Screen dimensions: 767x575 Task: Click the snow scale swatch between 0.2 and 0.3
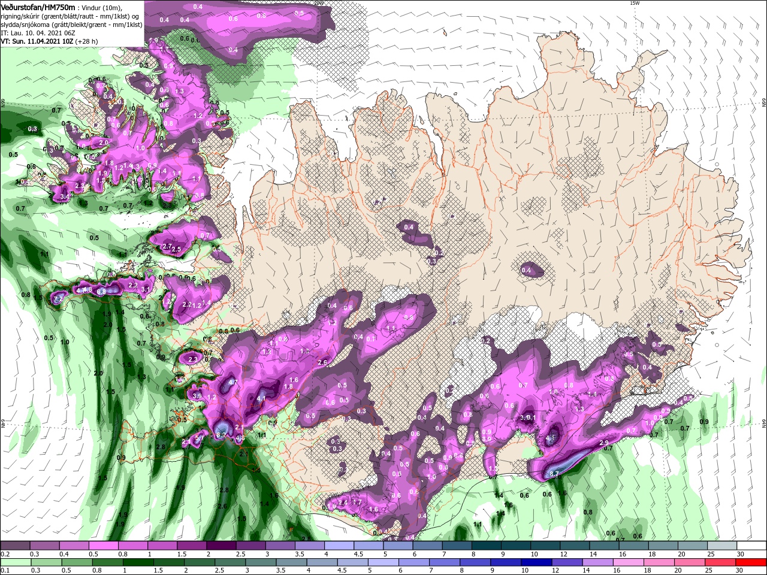[14, 546]
